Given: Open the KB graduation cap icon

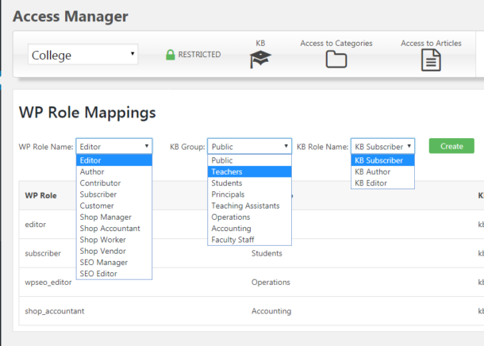Looking at the screenshot, I should [x=260, y=60].
